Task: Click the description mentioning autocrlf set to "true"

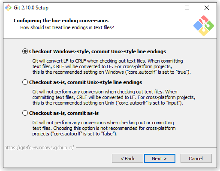Action: coord(112,66)
